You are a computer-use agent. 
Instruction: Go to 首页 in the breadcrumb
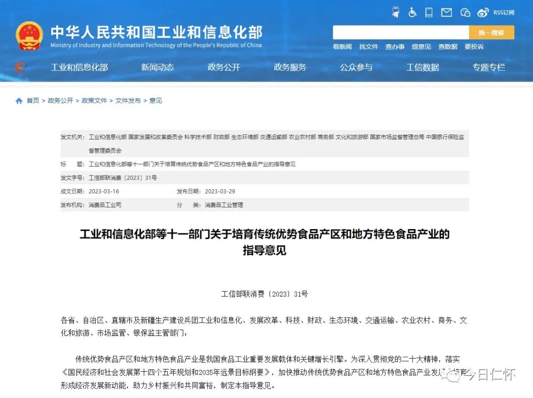click(33, 100)
